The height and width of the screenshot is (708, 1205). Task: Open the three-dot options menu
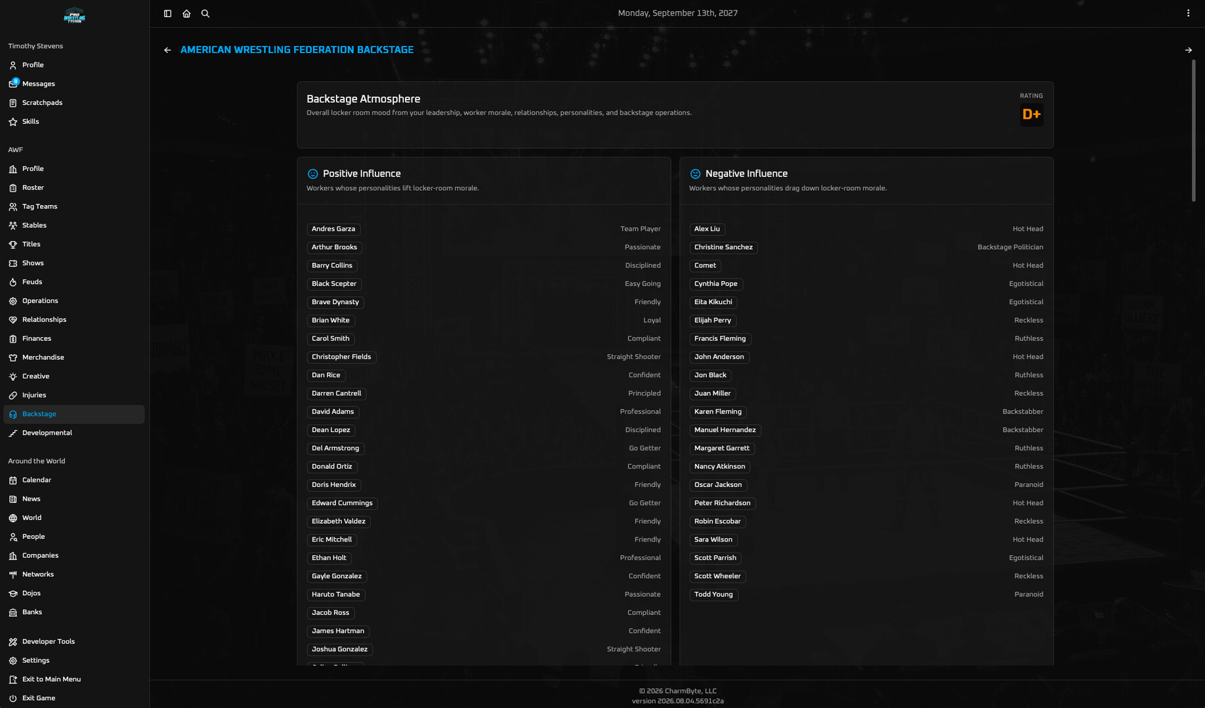point(1188,13)
